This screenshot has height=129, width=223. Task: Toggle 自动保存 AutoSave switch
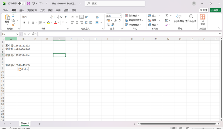pos(21,3)
